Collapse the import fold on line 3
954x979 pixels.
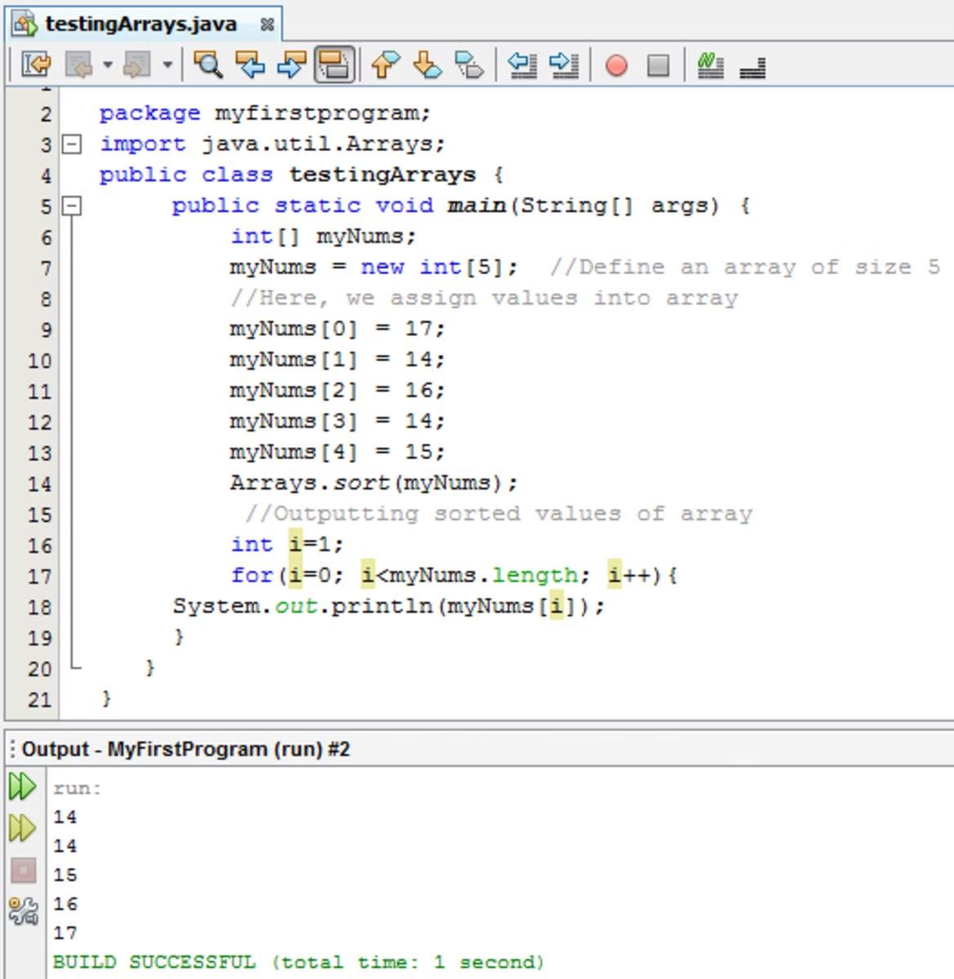(x=73, y=144)
